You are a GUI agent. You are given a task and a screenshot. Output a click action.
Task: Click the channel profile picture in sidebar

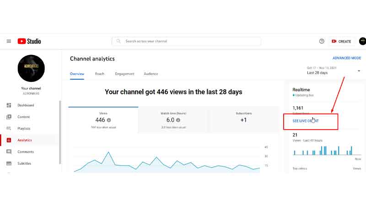(31, 68)
